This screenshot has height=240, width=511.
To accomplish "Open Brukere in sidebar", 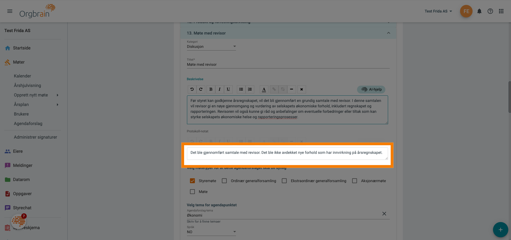I will point(21,114).
